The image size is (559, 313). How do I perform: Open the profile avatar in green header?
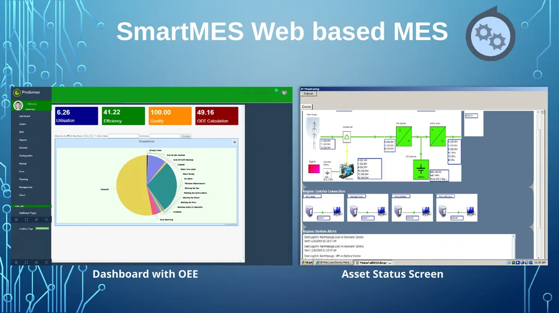click(x=284, y=93)
